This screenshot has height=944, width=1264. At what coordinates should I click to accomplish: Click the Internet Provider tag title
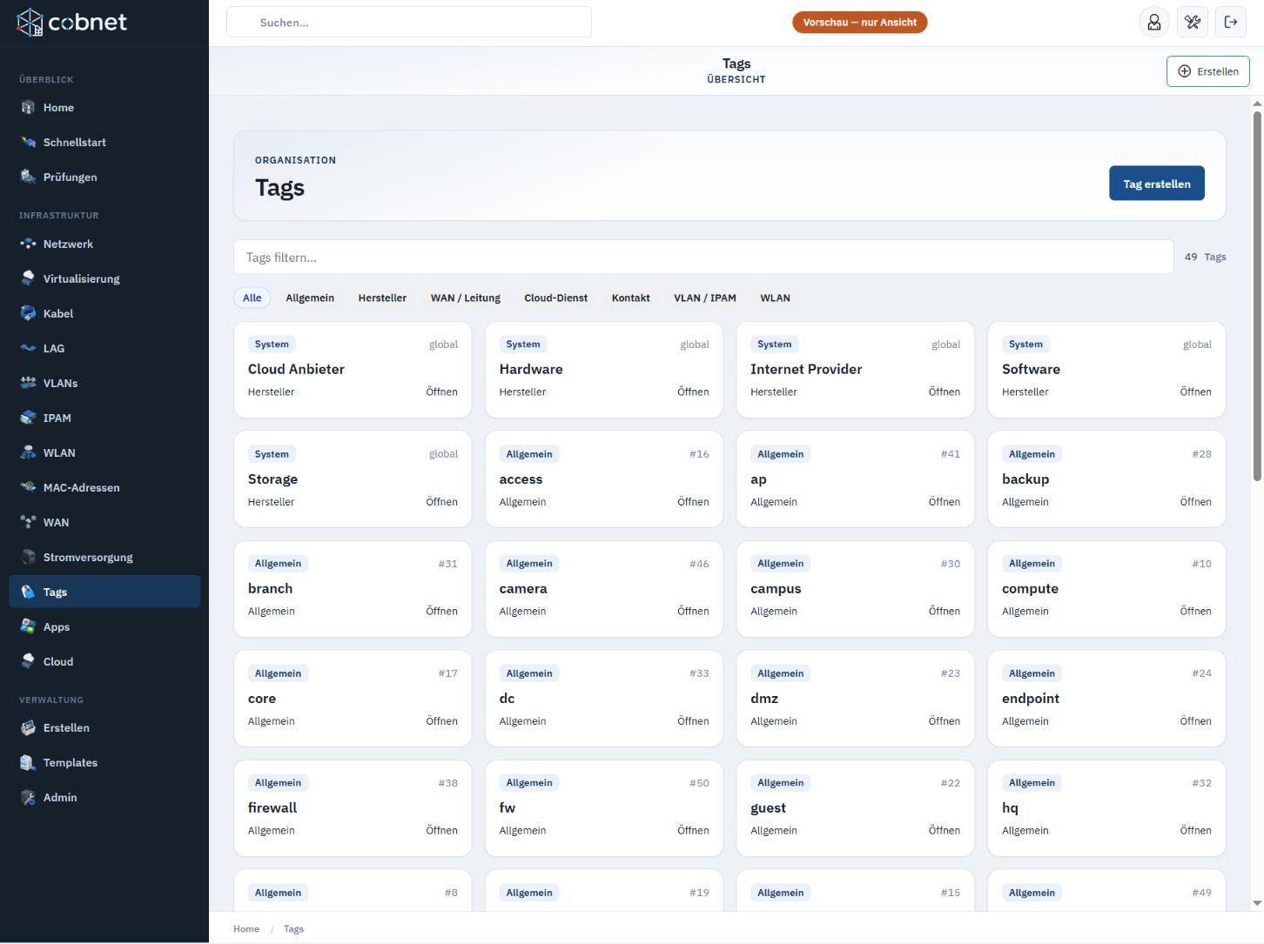click(x=806, y=370)
